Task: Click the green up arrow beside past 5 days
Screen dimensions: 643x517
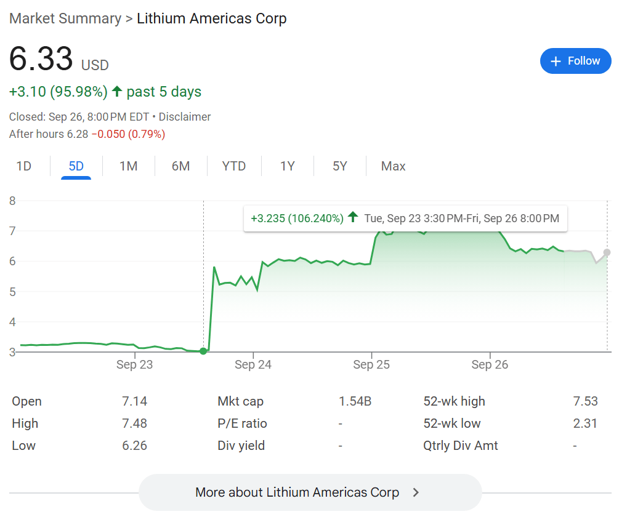Action: 117,91
